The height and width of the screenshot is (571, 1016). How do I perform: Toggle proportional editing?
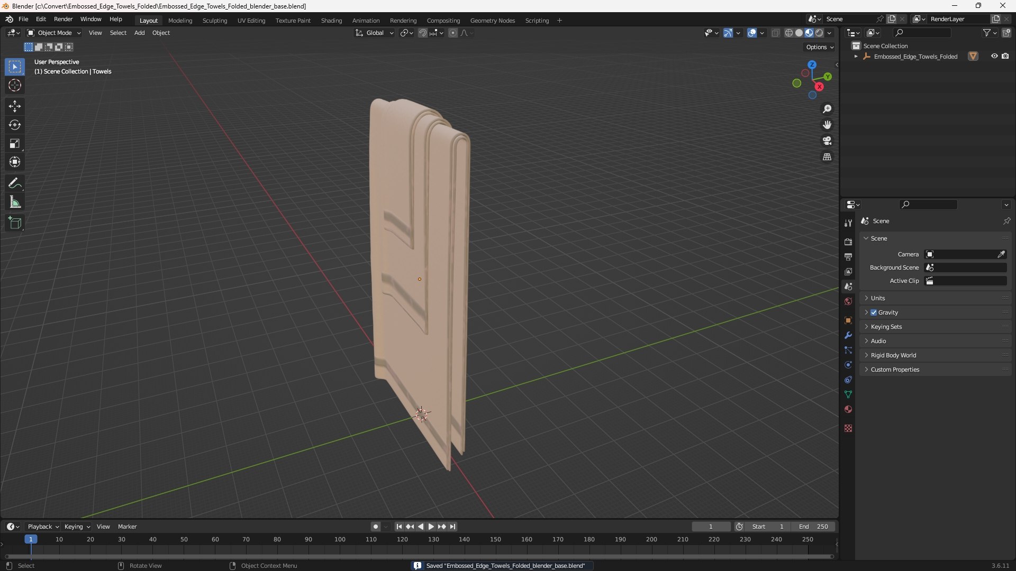click(453, 33)
